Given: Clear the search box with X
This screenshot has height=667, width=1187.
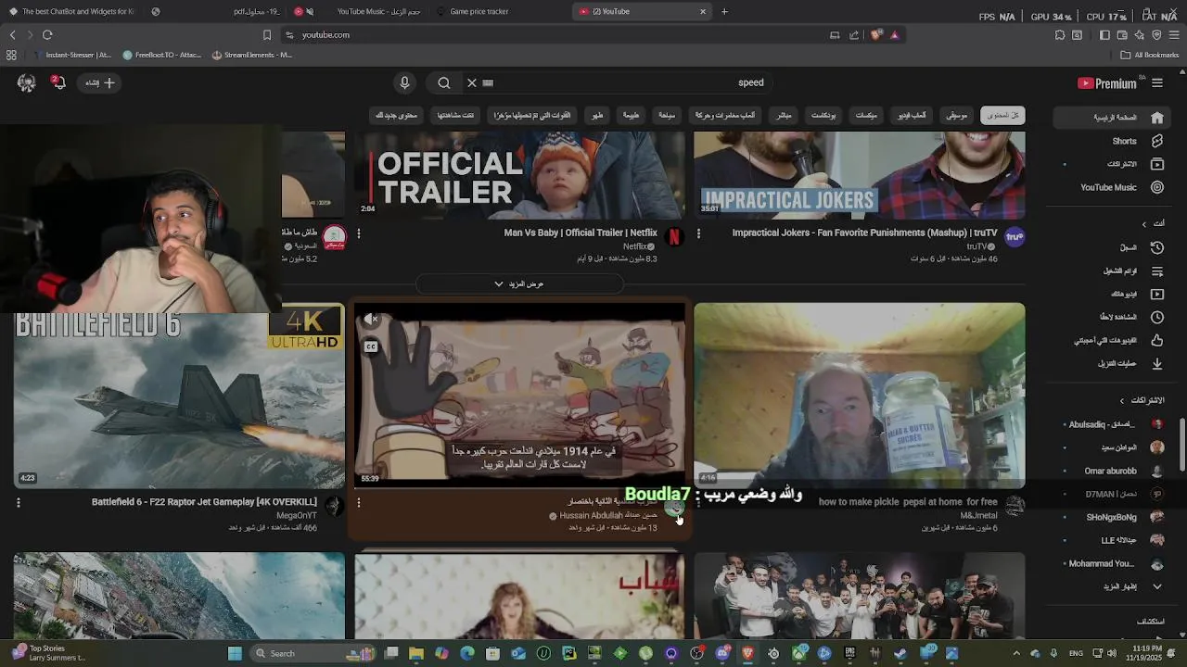Looking at the screenshot, I should click(472, 82).
